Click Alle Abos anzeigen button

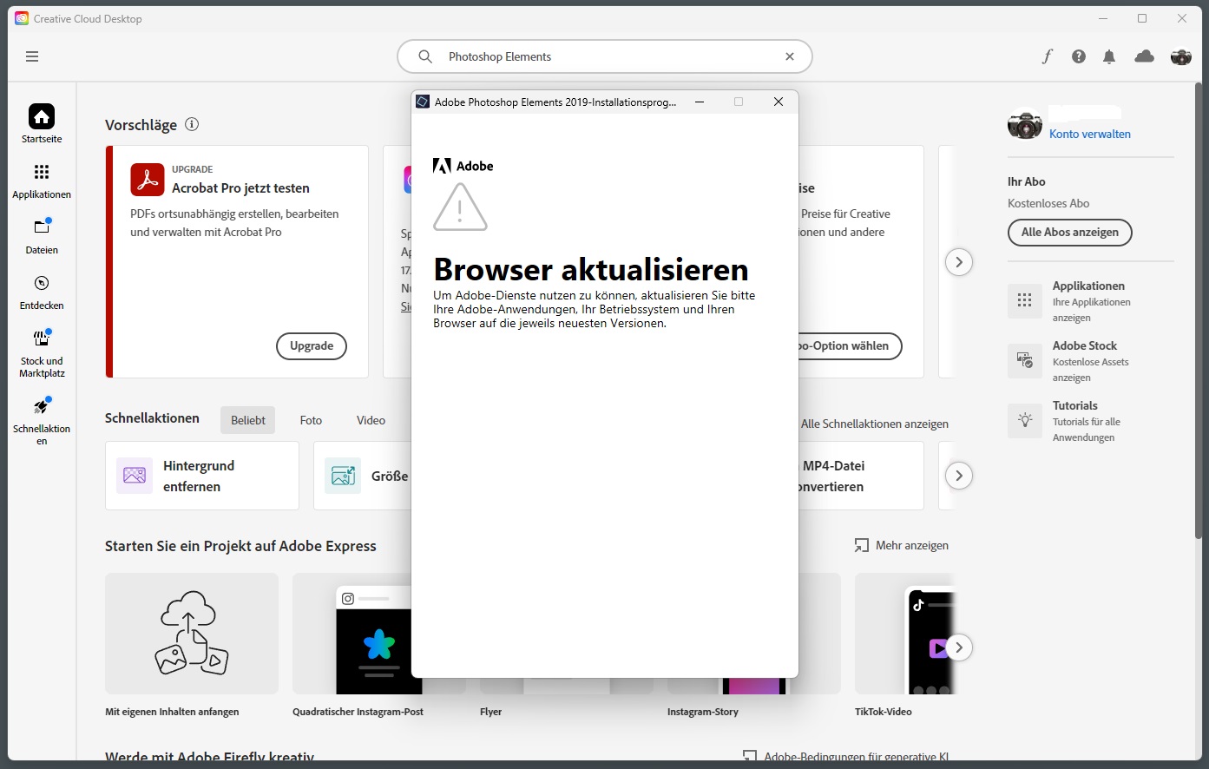click(x=1070, y=232)
